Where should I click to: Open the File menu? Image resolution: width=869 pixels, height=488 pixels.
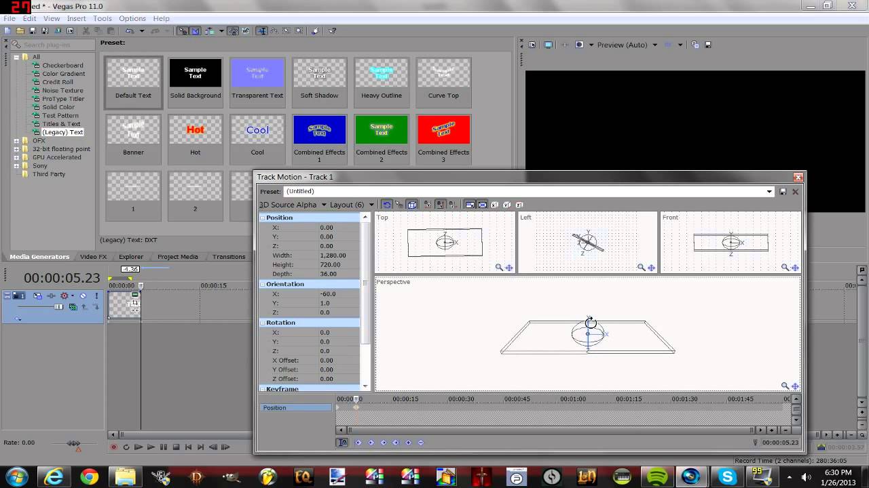(x=10, y=18)
